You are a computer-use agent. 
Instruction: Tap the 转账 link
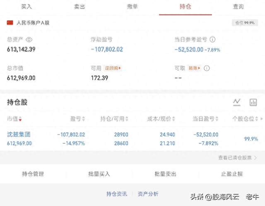[194, 68]
